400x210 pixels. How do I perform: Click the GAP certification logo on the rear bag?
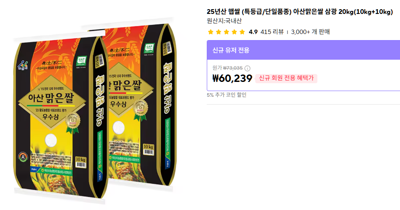click(149, 47)
